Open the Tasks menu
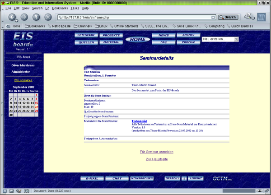The image size is (271, 195). coord(75,8)
